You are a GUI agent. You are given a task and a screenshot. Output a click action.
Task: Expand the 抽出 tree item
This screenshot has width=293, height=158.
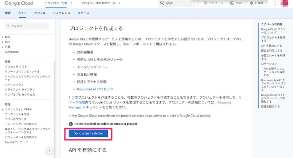coord(3,42)
